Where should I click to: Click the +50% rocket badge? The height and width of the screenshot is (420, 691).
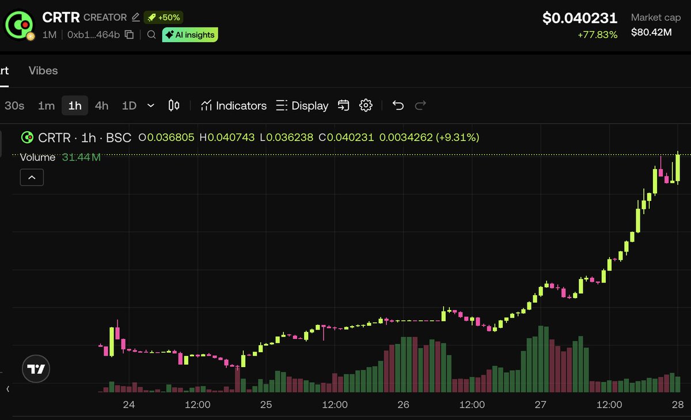pyautogui.click(x=164, y=17)
